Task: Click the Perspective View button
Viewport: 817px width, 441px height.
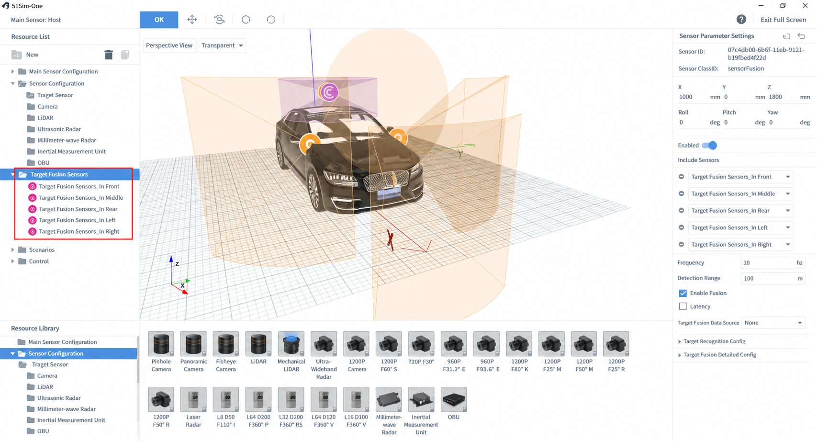Action: [x=169, y=45]
